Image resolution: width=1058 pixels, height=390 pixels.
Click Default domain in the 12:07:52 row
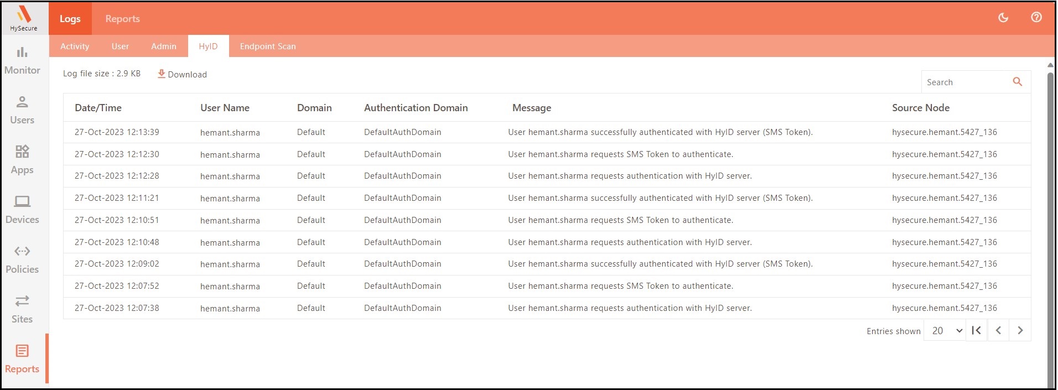[x=311, y=286]
